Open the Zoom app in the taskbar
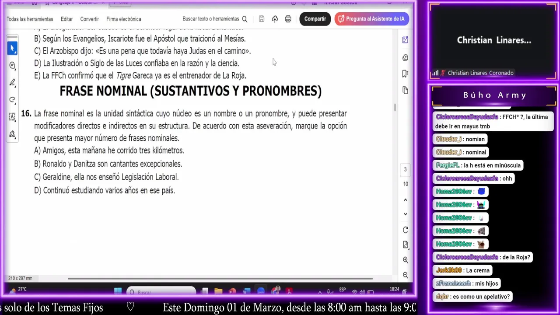The height and width of the screenshot is (315, 560). click(x=261, y=291)
